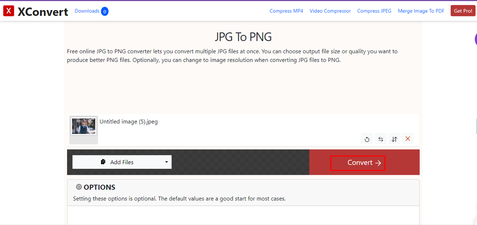The width and height of the screenshot is (477, 225).
Task: Click the OPTIONS section header
Action: tap(243, 193)
